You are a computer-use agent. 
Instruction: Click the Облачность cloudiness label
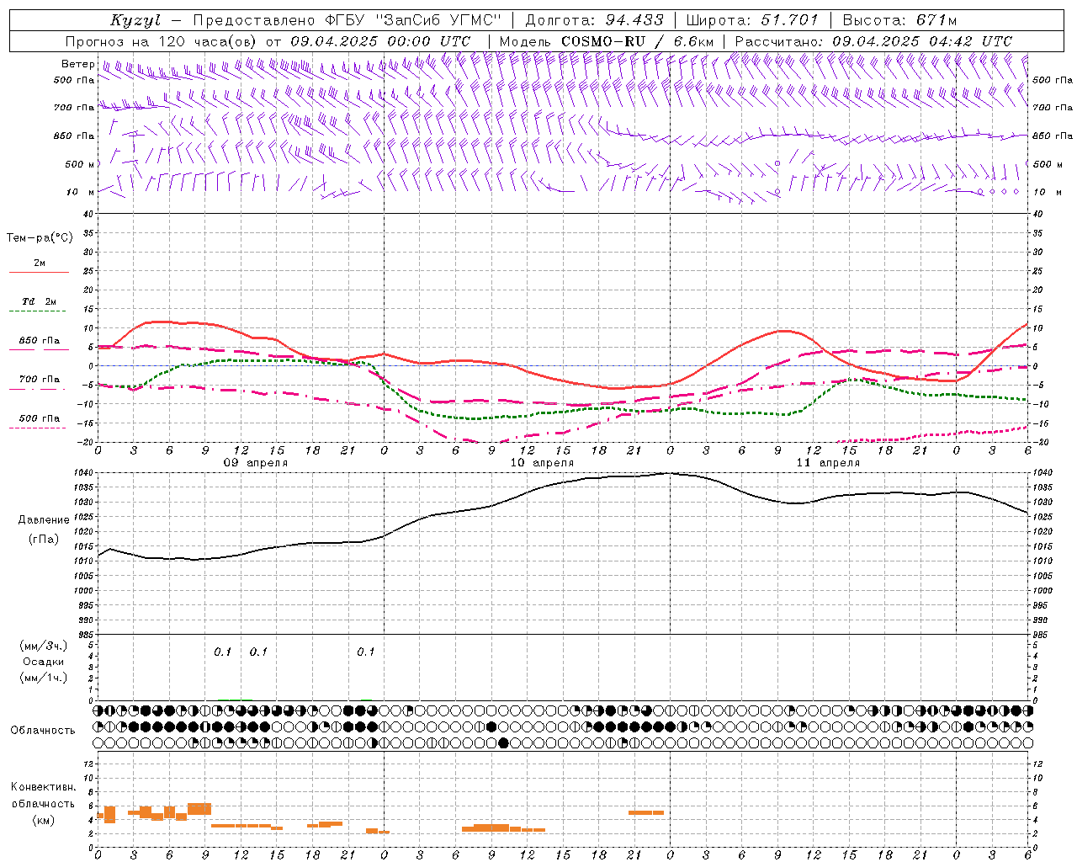[43, 731]
